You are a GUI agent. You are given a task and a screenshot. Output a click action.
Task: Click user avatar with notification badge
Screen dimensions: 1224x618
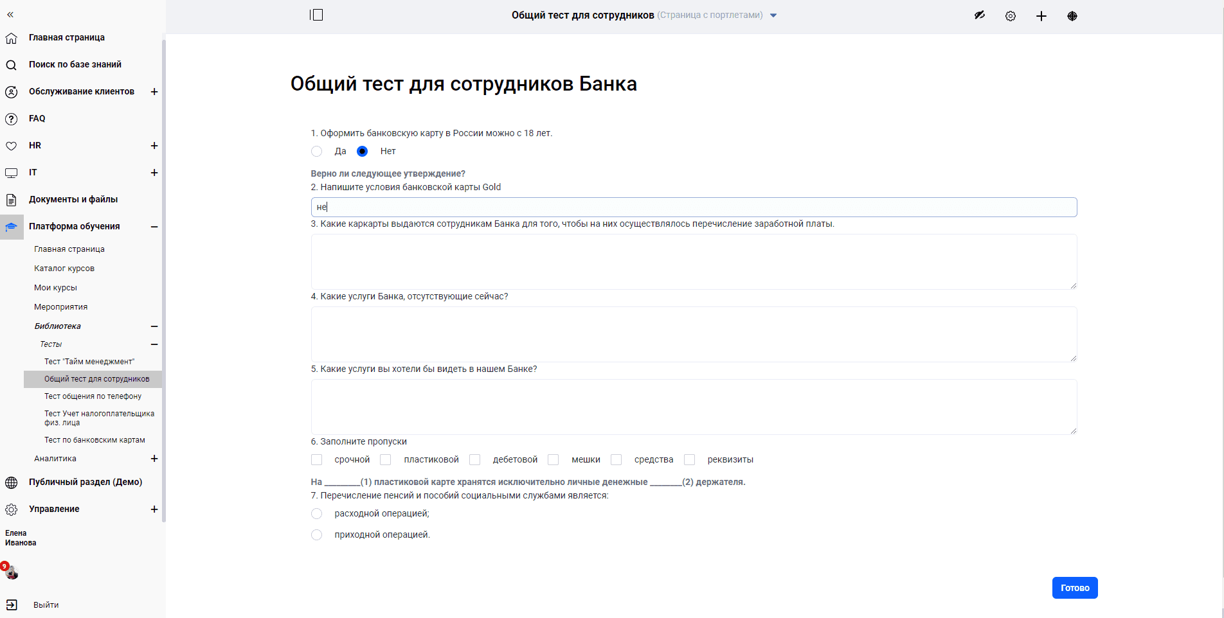[10, 571]
